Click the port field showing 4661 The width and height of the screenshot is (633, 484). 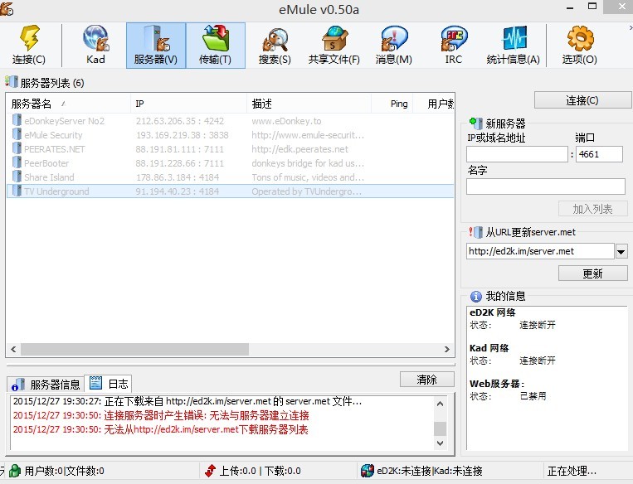(x=599, y=154)
